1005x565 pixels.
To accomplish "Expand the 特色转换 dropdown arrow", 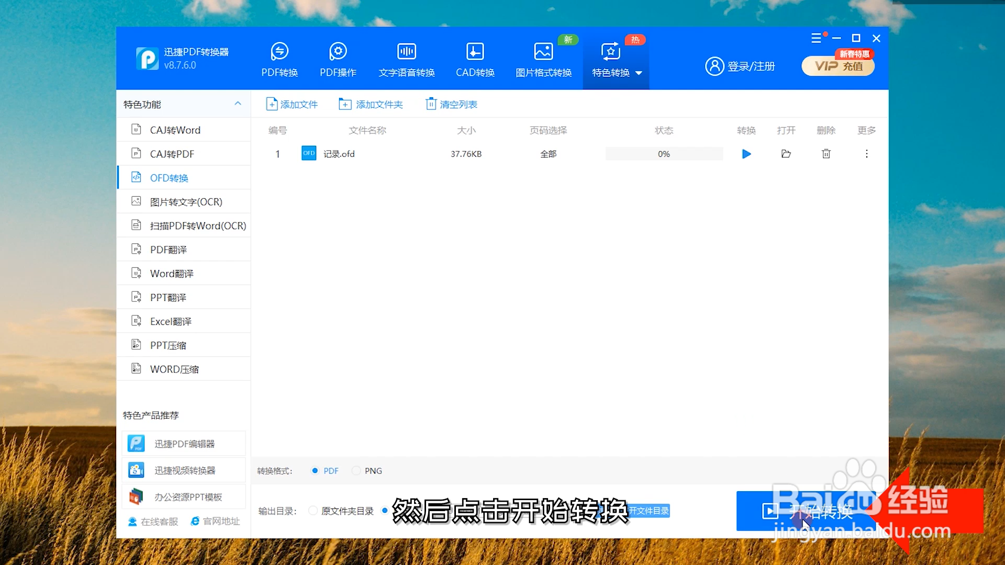I will (x=639, y=73).
